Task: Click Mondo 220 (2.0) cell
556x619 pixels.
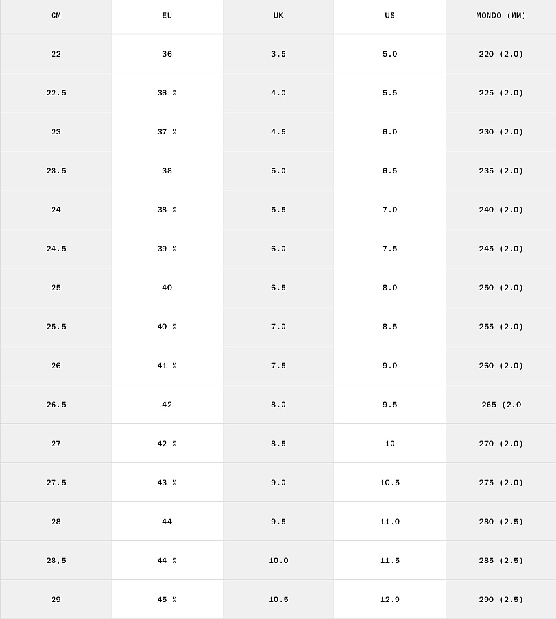Action: (501, 54)
